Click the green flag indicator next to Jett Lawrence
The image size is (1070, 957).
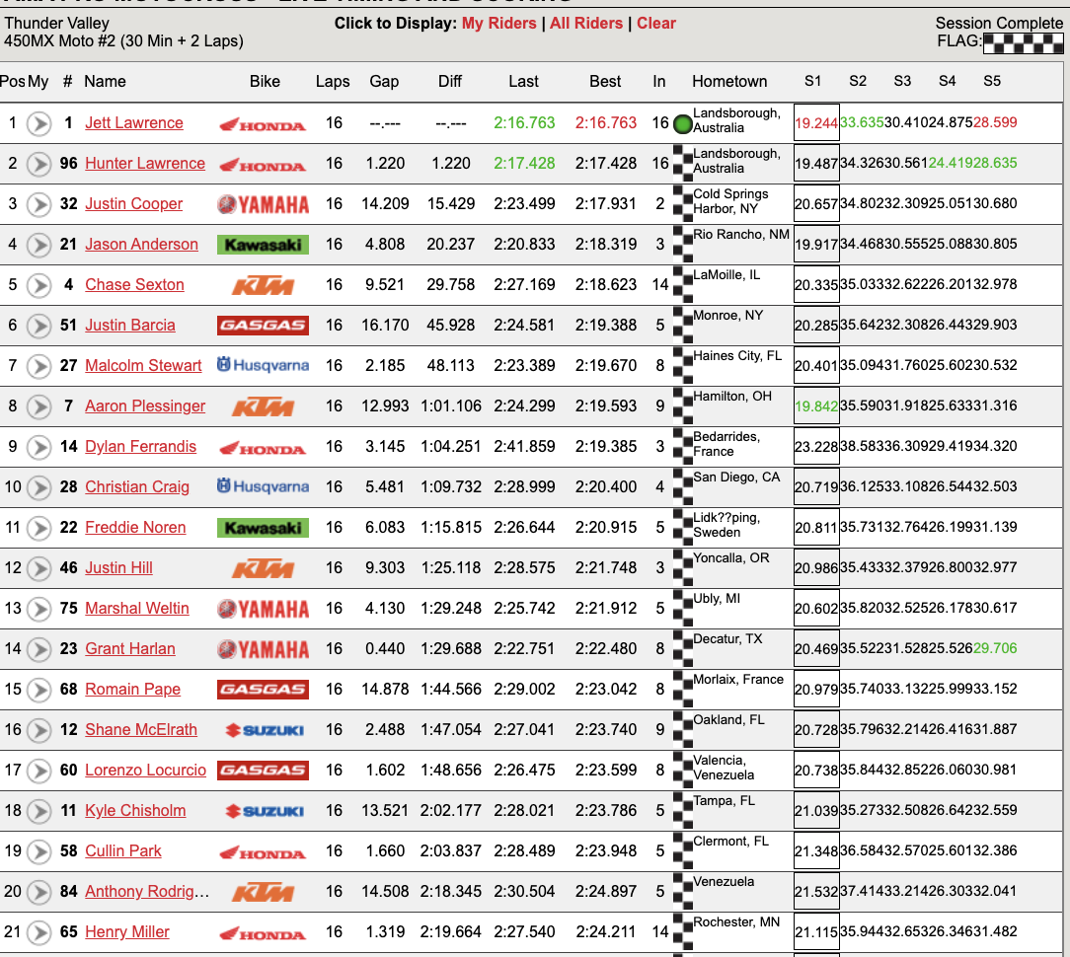tap(682, 122)
